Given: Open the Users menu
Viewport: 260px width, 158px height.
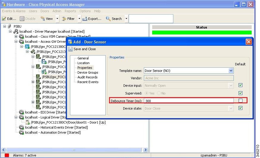Looking at the screenshot, I should 33,11.
